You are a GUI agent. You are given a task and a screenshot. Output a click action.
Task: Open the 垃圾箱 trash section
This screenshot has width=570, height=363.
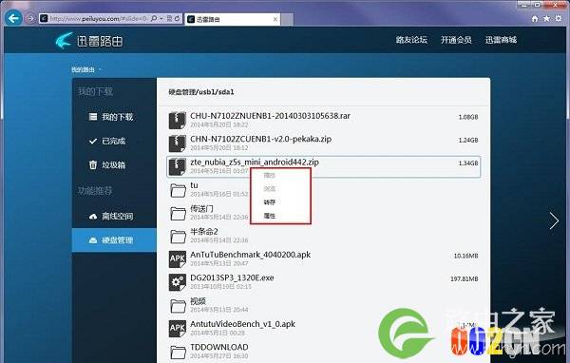[107, 164]
